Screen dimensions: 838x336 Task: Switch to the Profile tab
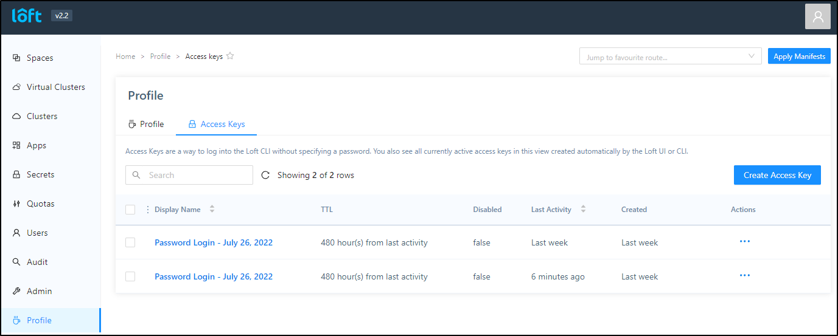pos(146,124)
